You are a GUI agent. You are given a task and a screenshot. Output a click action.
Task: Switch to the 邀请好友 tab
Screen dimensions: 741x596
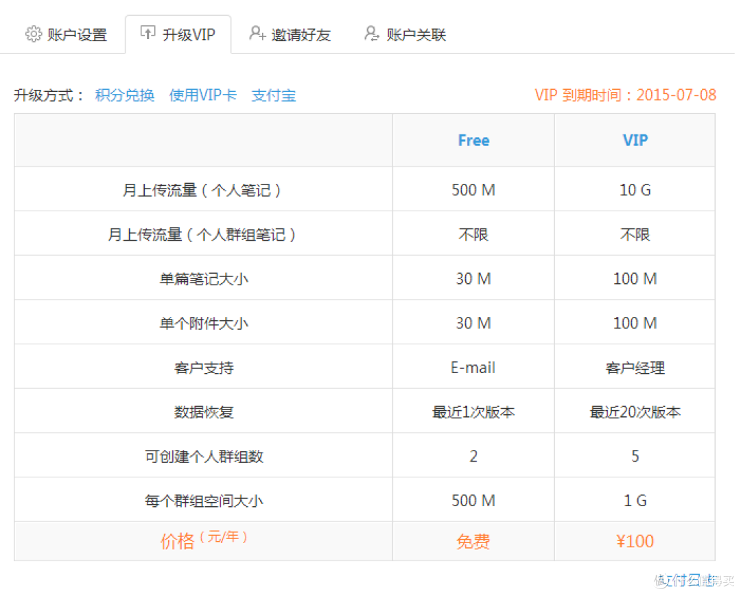pyautogui.click(x=290, y=34)
